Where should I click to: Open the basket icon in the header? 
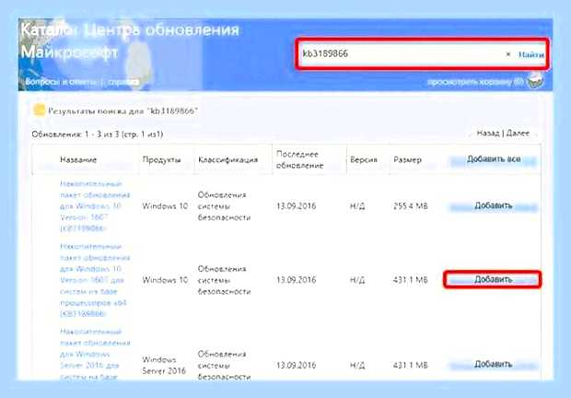[x=534, y=80]
